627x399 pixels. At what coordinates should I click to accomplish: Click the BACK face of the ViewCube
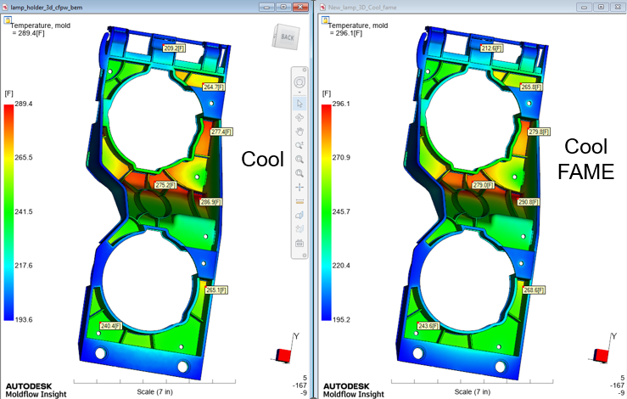[286, 37]
